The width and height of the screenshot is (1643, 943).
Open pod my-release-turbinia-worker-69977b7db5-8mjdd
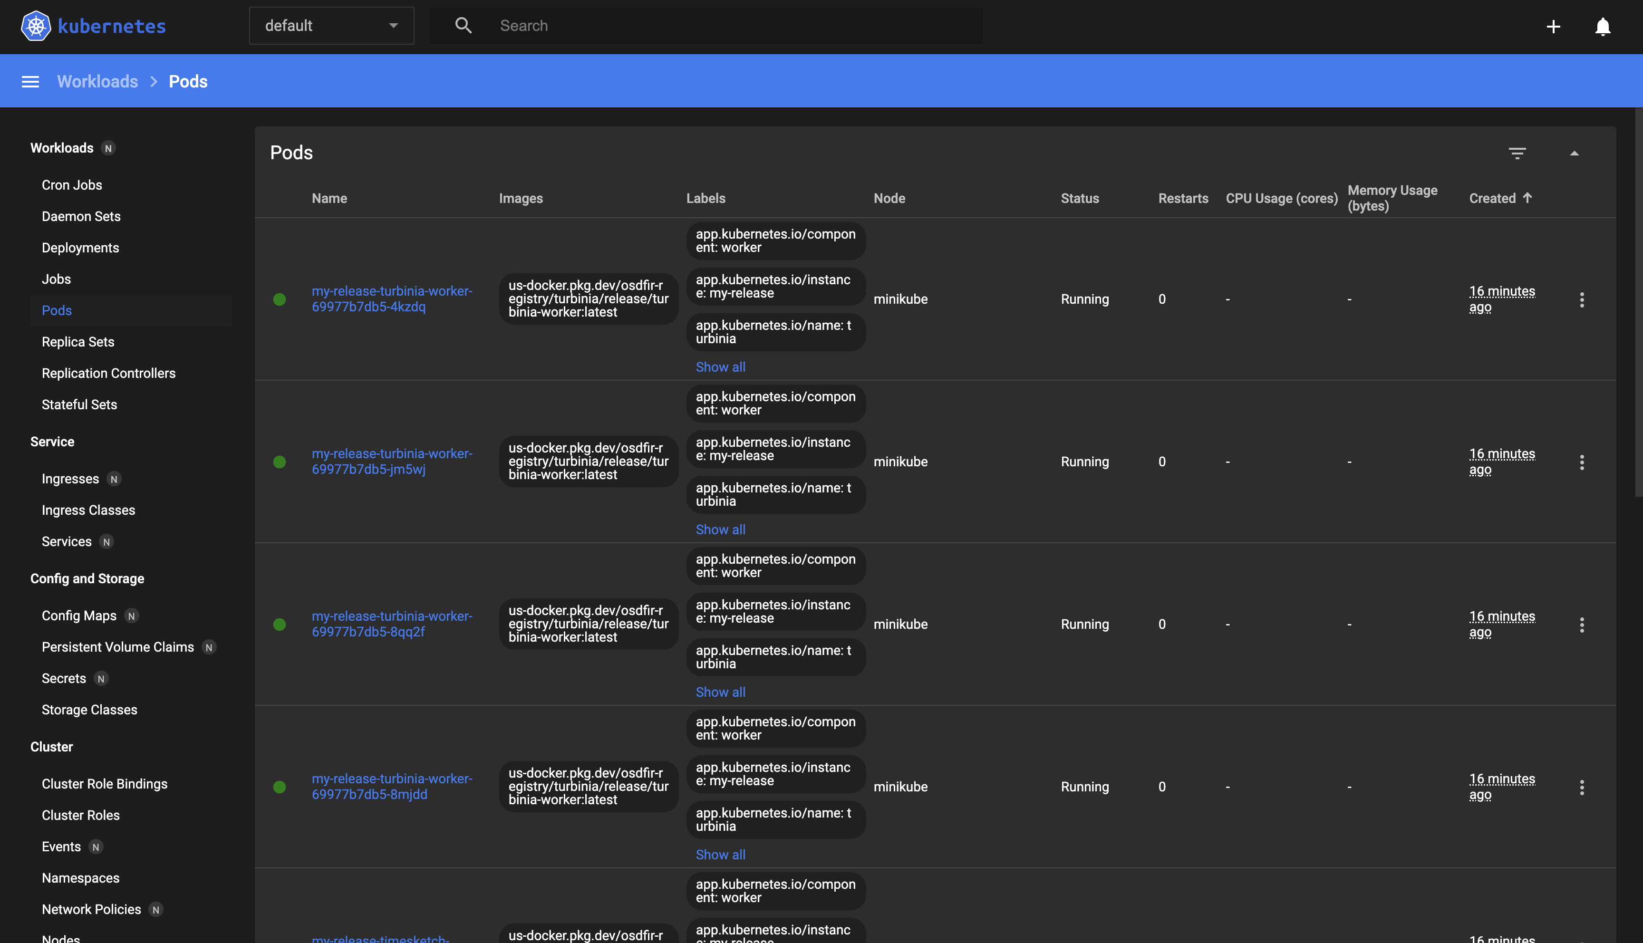click(x=392, y=787)
